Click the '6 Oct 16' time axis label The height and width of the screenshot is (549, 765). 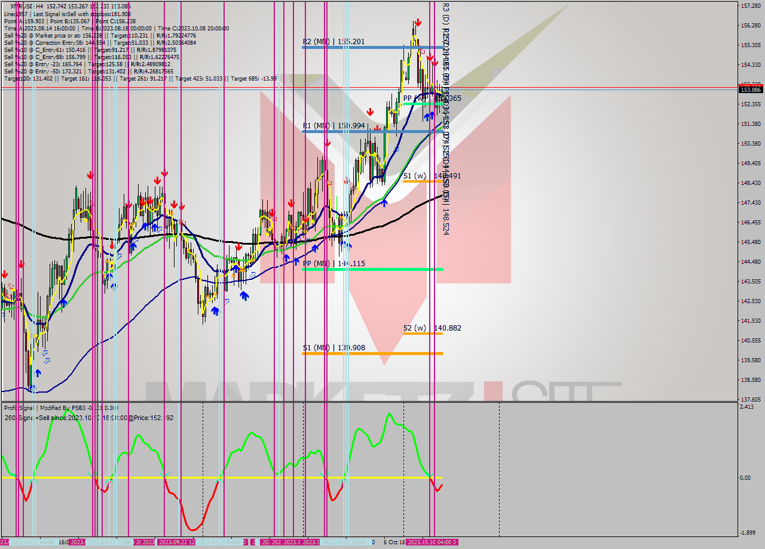click(394, 542)
